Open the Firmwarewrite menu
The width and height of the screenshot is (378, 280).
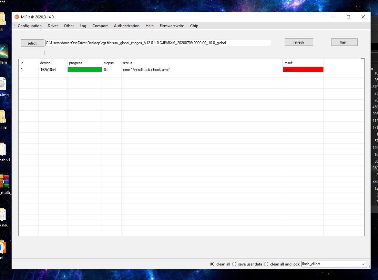[172, 26]
